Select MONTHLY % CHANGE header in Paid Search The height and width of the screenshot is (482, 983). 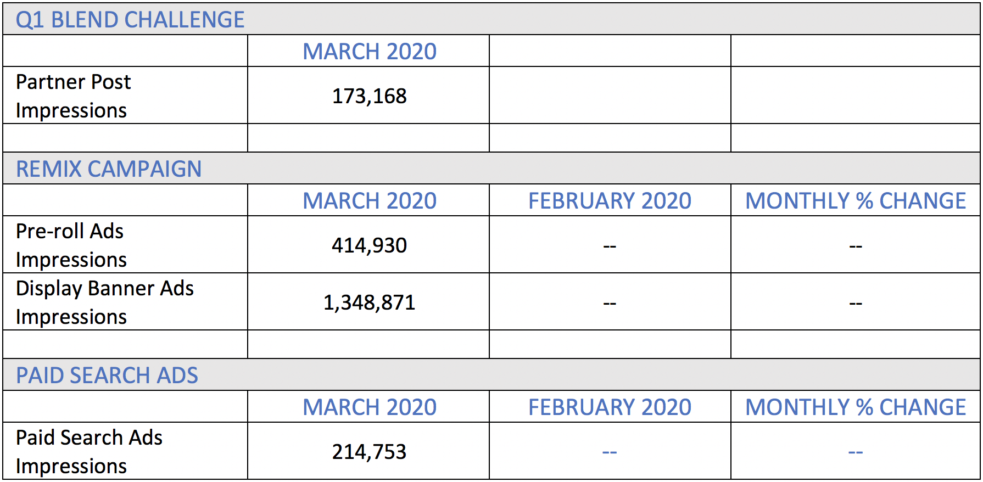click(855, 407)
